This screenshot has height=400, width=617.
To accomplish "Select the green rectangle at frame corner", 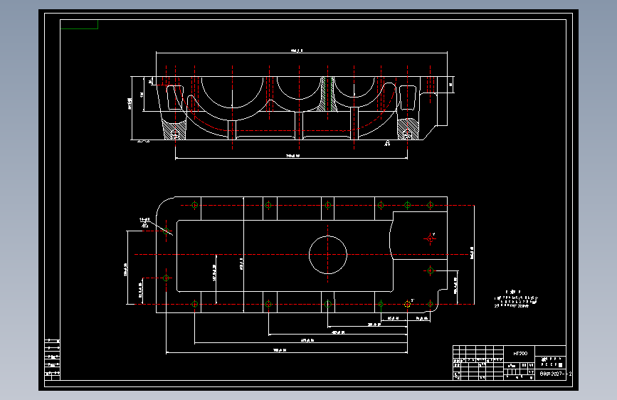I will (x=79, y=24).
